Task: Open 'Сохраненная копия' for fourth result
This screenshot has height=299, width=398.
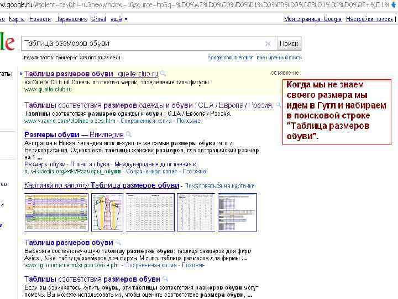Action: [x=151, y=265]
